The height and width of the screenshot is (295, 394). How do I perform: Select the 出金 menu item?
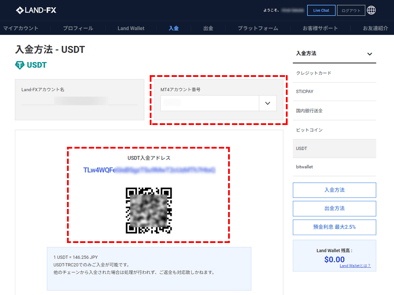point(208,28)
